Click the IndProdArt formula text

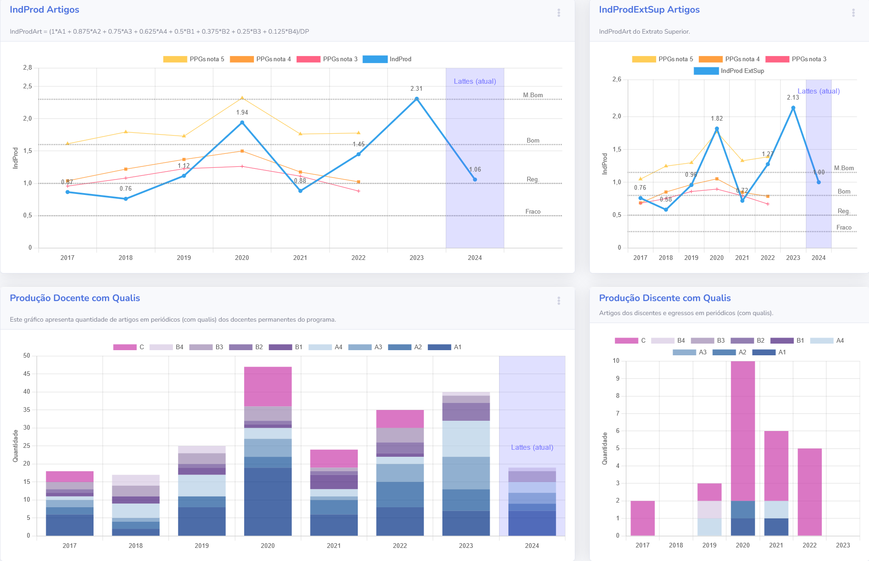click(159, 32)
